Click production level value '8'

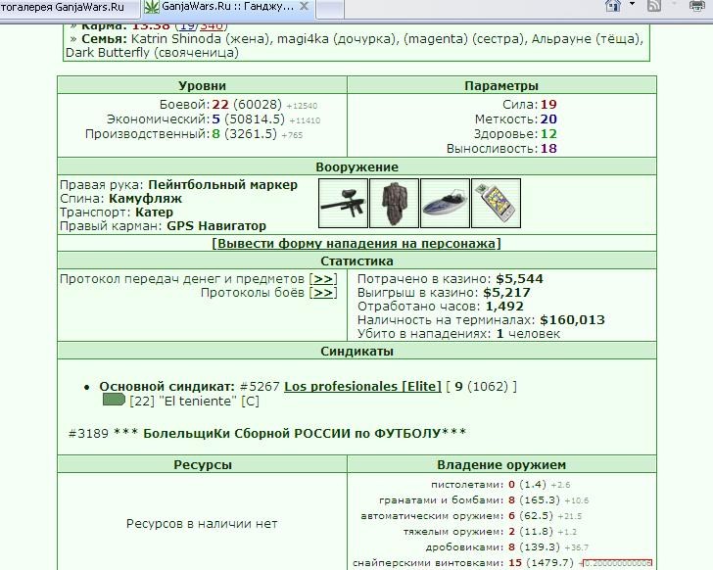[x=216, y=133]
